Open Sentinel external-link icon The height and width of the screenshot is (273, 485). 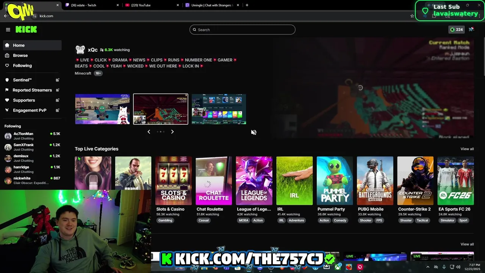tap(58, 80)
